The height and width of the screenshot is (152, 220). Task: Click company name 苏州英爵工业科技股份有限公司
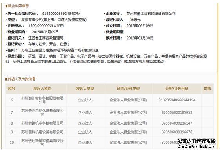[151, 14]
